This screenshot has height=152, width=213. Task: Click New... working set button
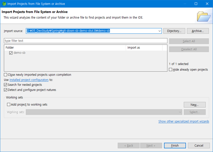click(x=194, y=105)
